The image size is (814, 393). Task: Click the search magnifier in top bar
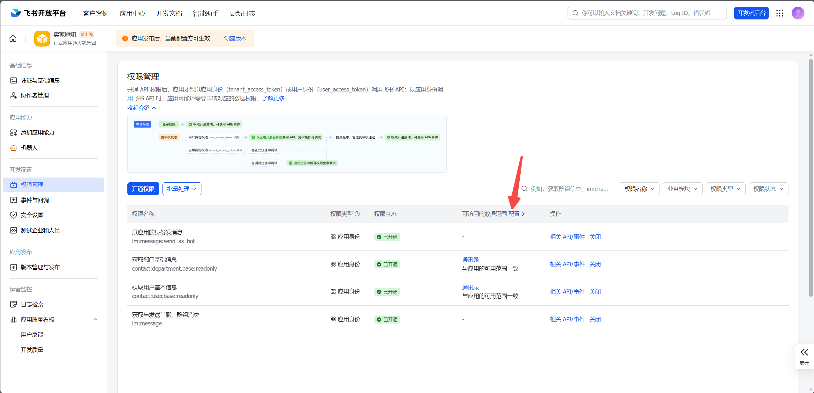575,13
